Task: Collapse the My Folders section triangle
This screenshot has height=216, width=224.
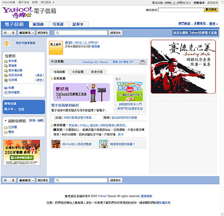Action: tap(6, 121)
